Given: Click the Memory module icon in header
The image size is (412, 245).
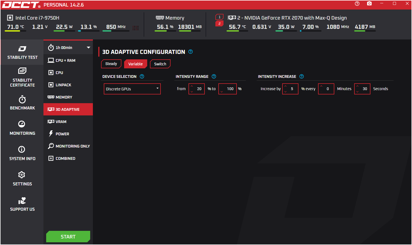Looking at the screenshot, I should (x=160, y=18).
